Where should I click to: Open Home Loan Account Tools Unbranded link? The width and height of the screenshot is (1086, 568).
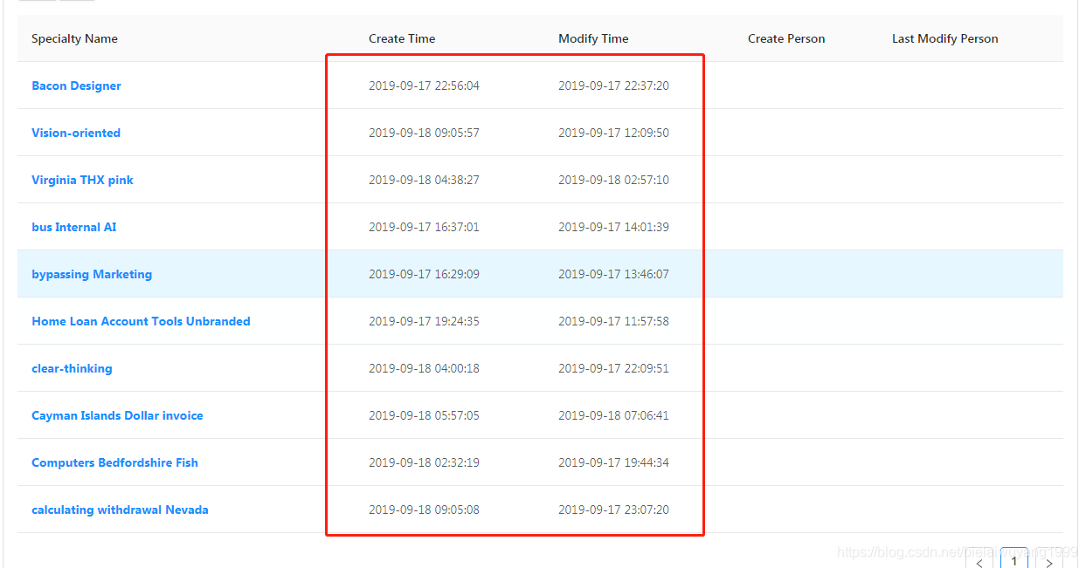tap(141, 321)
